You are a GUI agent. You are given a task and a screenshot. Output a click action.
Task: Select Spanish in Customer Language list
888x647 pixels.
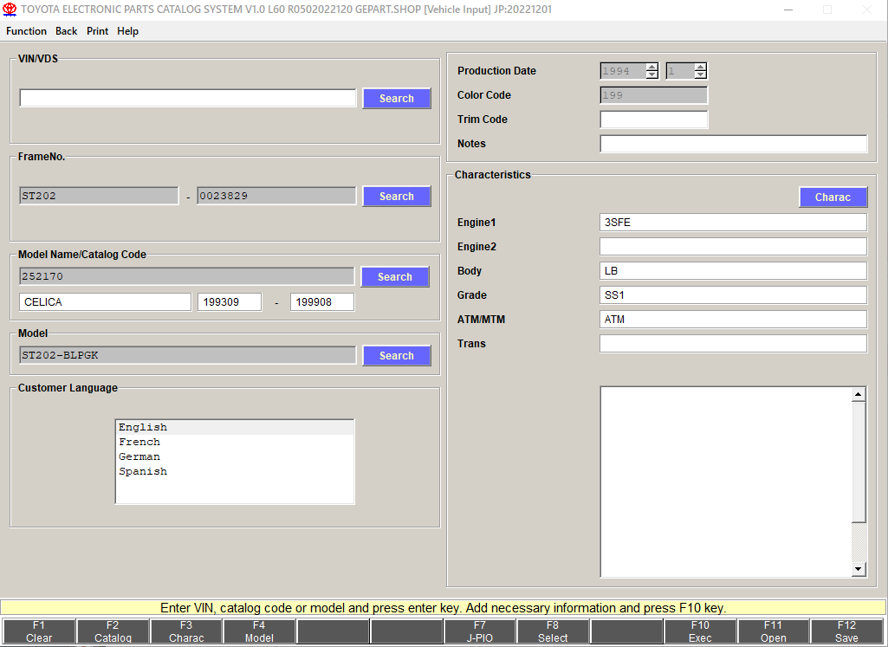(x=235, y=471)
